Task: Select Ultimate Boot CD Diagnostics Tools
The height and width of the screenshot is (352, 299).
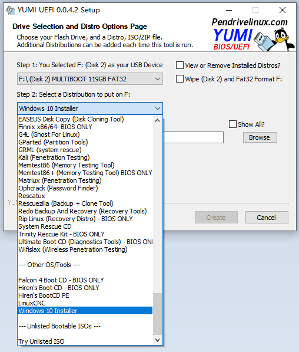Action: point(85,242)
